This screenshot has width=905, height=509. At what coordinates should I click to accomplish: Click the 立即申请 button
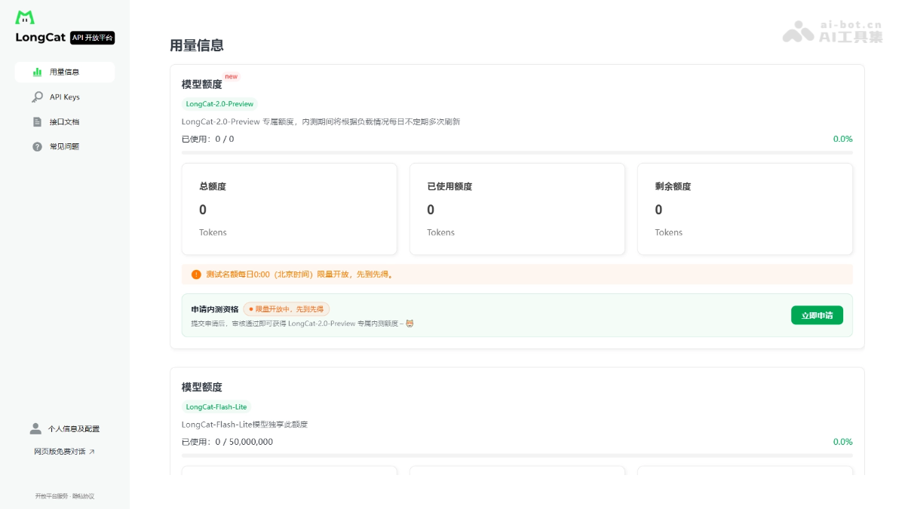[x=817, y=315]
